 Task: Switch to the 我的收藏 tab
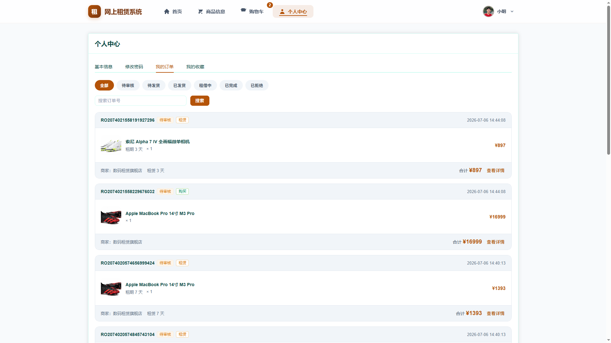pyautogui.click(x=195, y=67)
